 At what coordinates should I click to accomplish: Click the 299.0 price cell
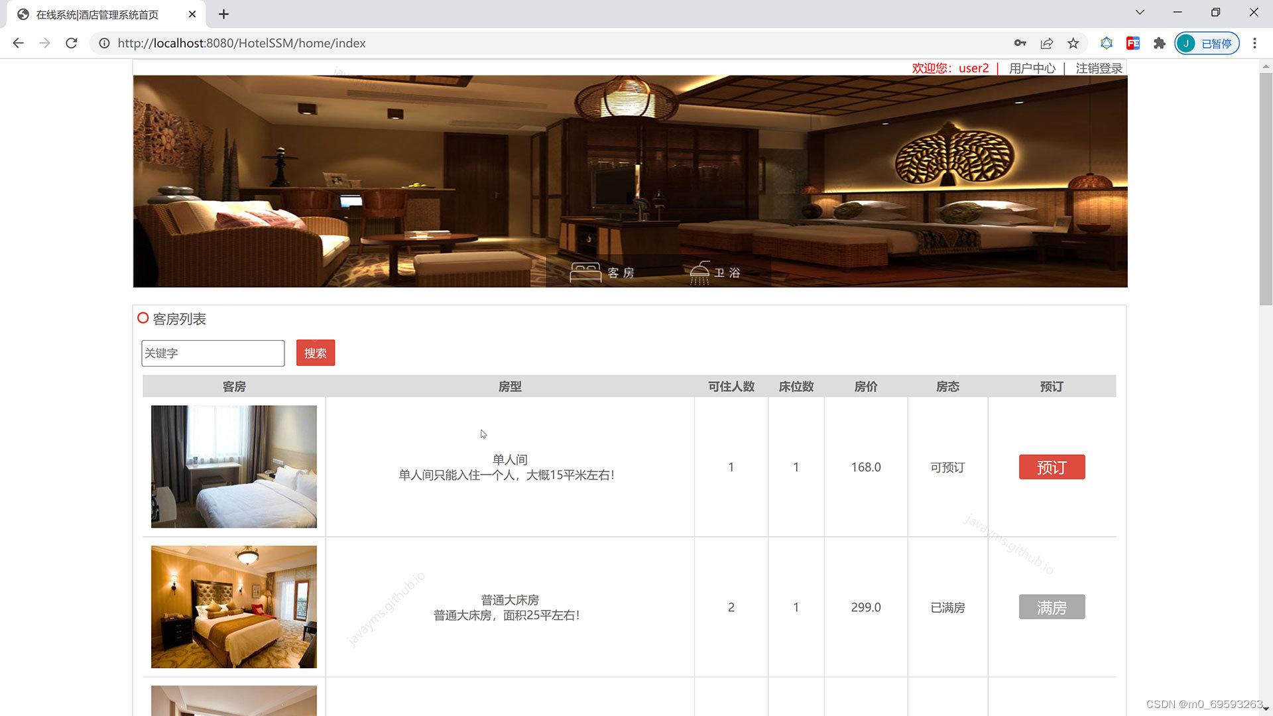click(866, 607)
